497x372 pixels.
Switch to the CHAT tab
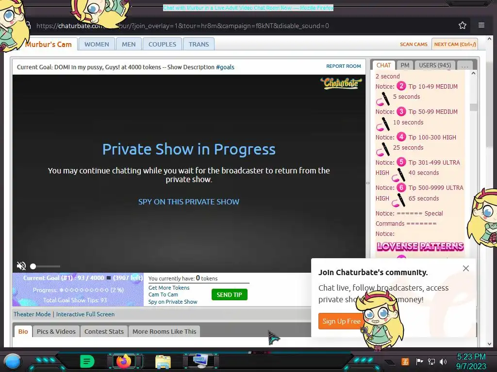coord(383,65)
